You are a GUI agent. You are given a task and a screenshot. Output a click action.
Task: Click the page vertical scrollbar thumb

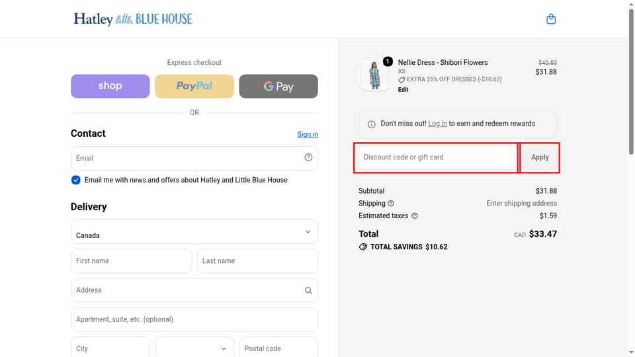[631, 81]
